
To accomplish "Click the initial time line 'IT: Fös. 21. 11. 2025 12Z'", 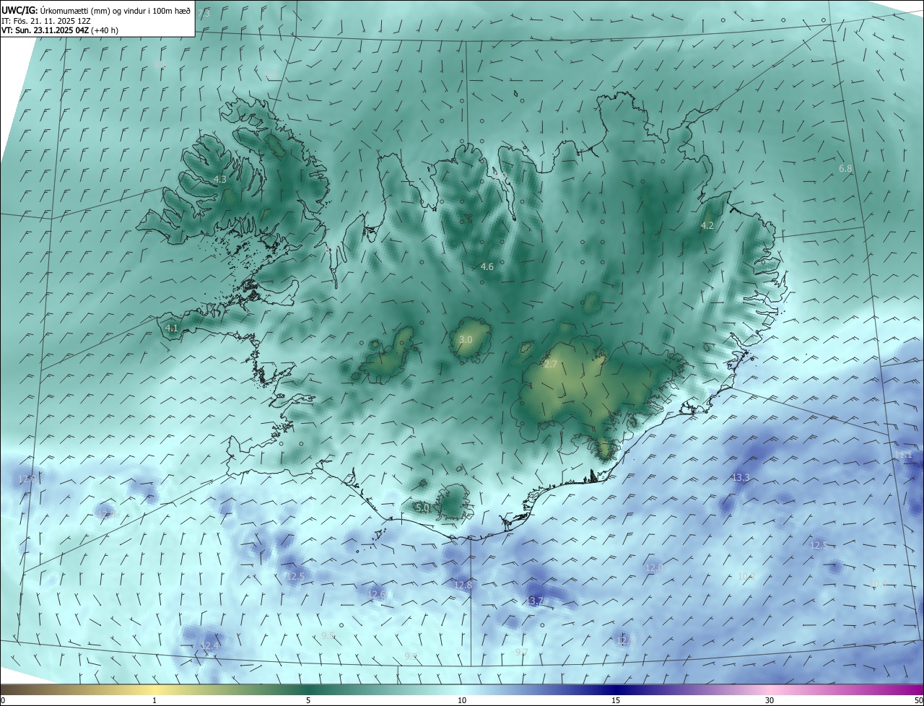I will pyautogui.click(x=48, y=20).
